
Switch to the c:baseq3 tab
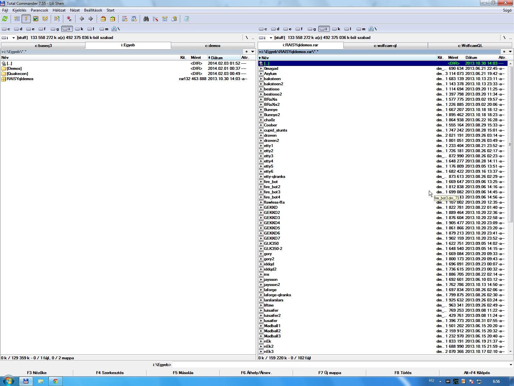click(43, 46)
